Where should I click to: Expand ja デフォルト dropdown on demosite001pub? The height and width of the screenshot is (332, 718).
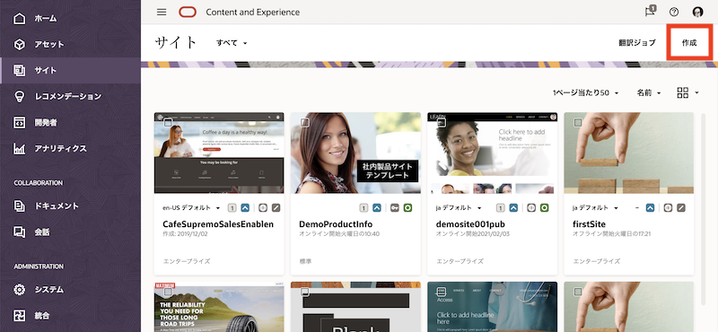(x=459, y=208)
